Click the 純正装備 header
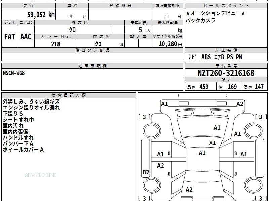This screenshot has height=201, width=269. [x=226, y=50]
